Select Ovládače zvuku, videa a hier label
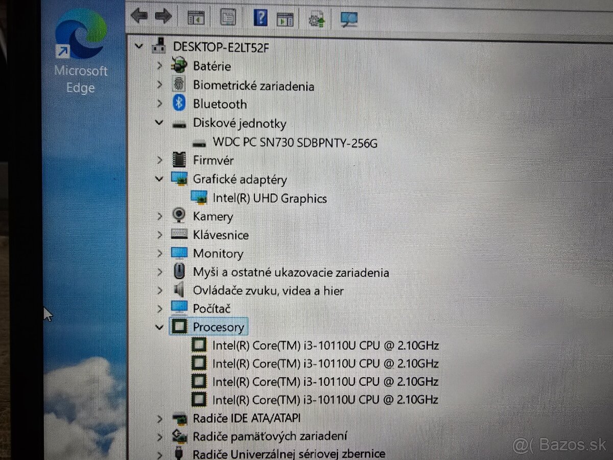This screenshot has height=460, width=613. click(268, 290)
